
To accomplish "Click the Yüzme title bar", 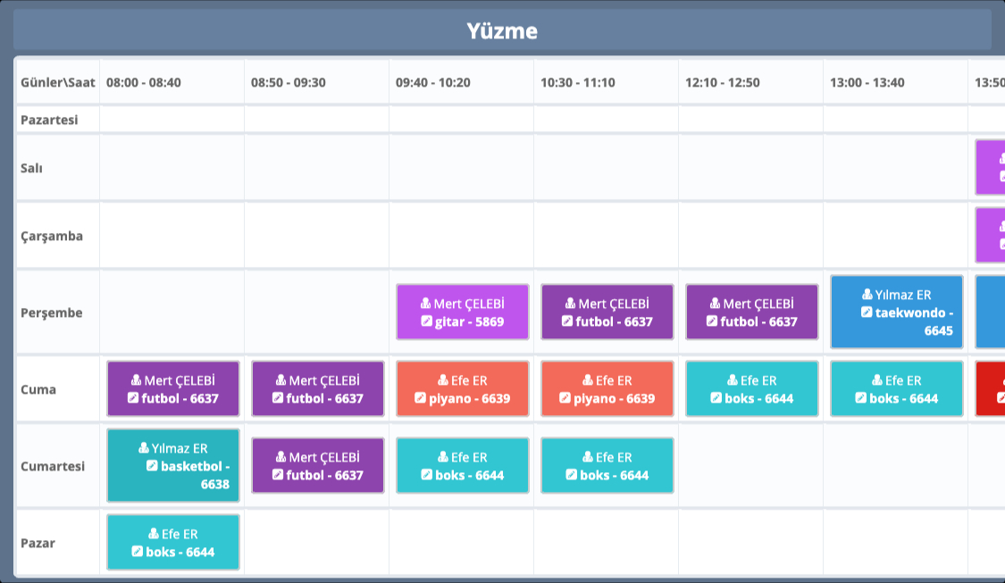I will 502,30.
